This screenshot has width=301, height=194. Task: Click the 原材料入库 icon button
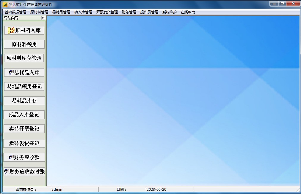24,30
